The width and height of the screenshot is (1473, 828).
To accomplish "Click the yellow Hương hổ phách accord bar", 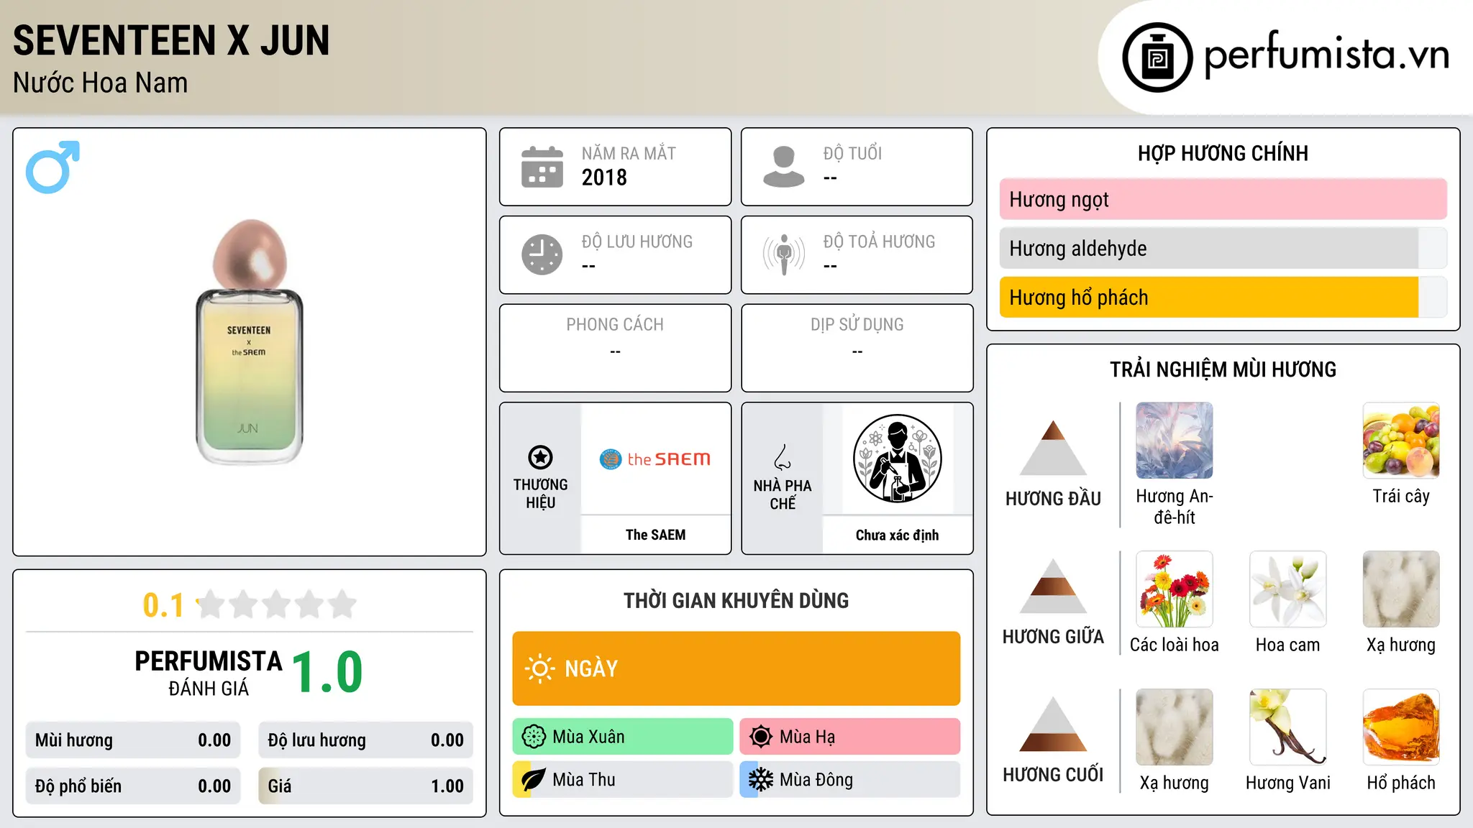I will (1223, 298).
